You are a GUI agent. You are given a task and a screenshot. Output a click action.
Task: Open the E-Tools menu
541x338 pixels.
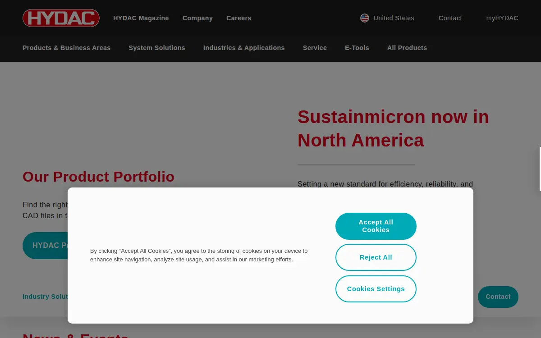[357, 48]
